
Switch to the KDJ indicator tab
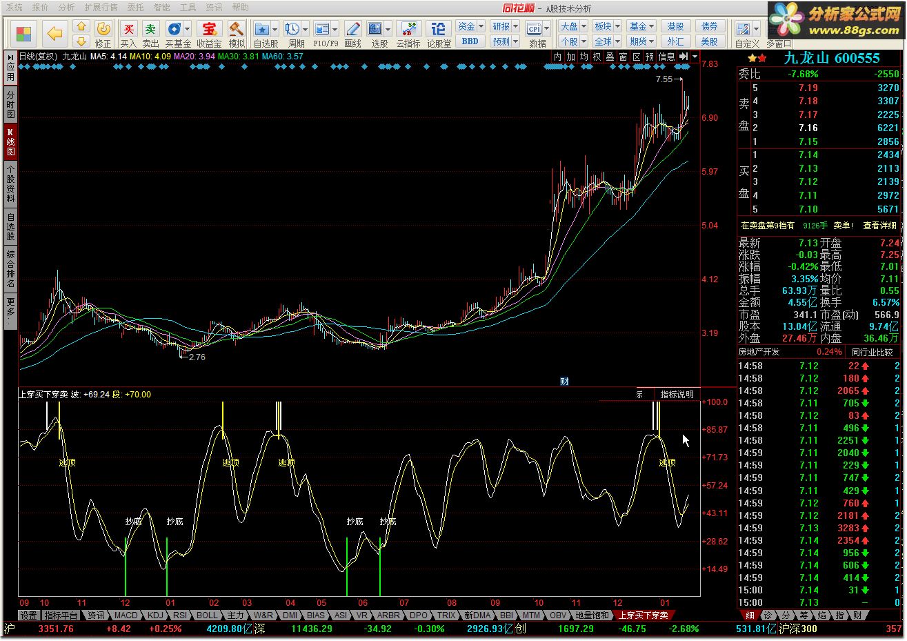pyautogui.click(x=156, y=615)
